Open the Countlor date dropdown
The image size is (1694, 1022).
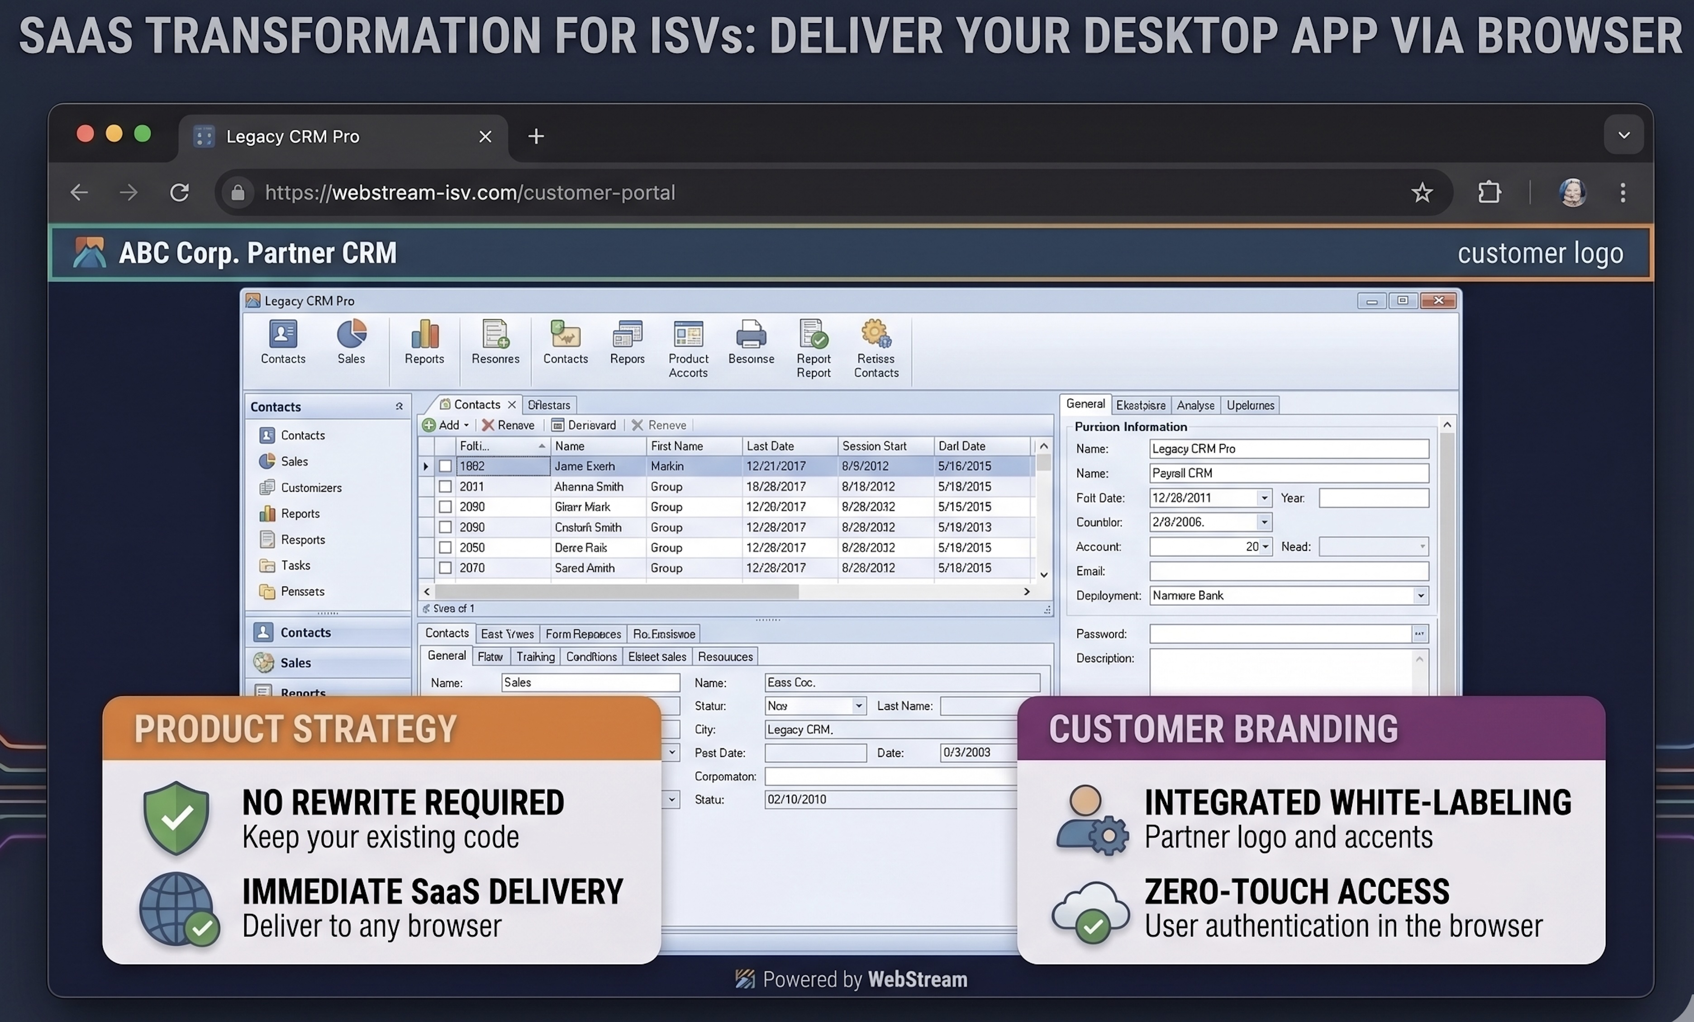click(1264, 522)
